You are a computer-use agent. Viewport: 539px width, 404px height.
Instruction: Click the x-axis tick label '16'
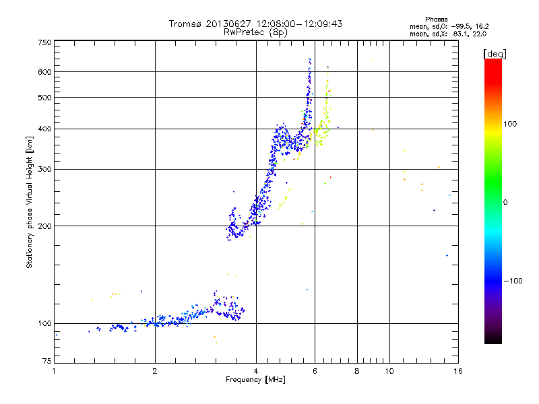pyautogui.click(x=458, y=371)
